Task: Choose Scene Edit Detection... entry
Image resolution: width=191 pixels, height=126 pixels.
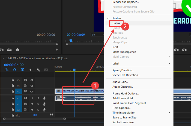Action: click(139, 75)
